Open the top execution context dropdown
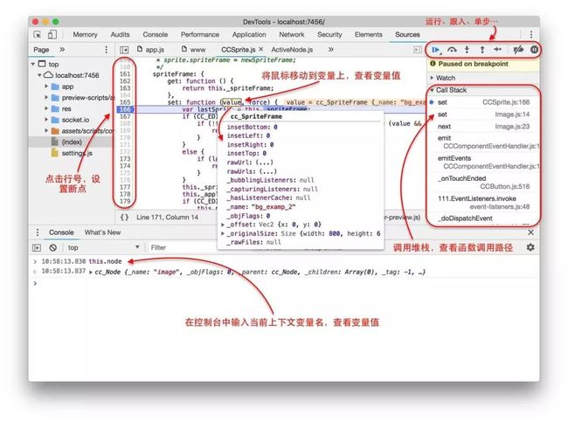Image resolution: width=568 pixels, height=422 pixels. [103, 248]
